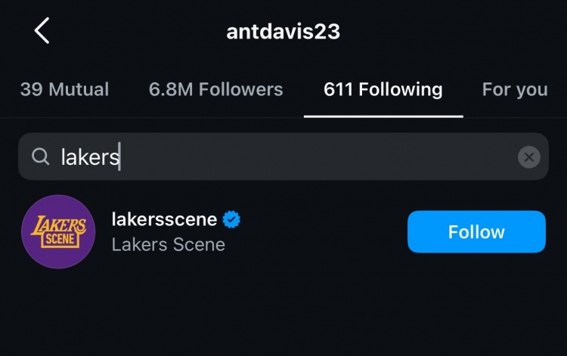Tap the back arrow
Screen dimensions: 567x356
pos(42,31)
